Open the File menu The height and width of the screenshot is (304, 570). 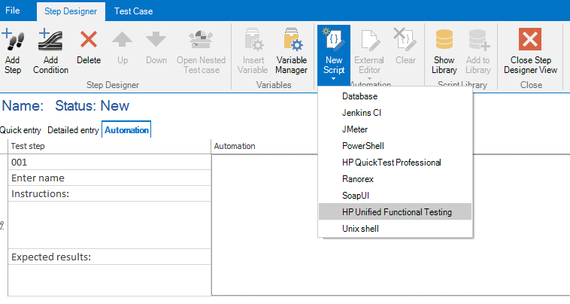(13, 11)
